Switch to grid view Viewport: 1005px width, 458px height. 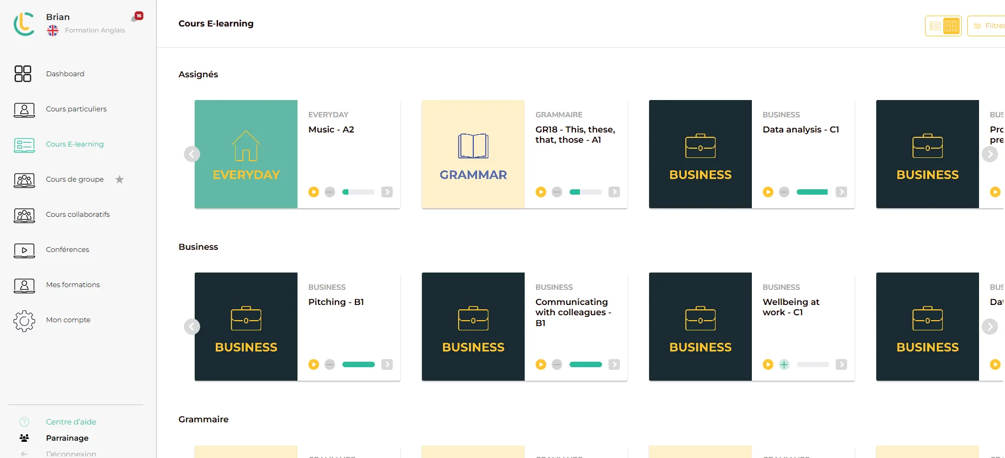pos(951,26)
